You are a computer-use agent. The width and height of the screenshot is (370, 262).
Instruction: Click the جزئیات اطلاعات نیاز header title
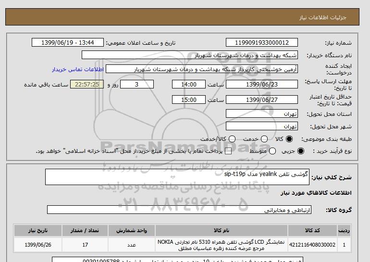[x=322, y=17]
